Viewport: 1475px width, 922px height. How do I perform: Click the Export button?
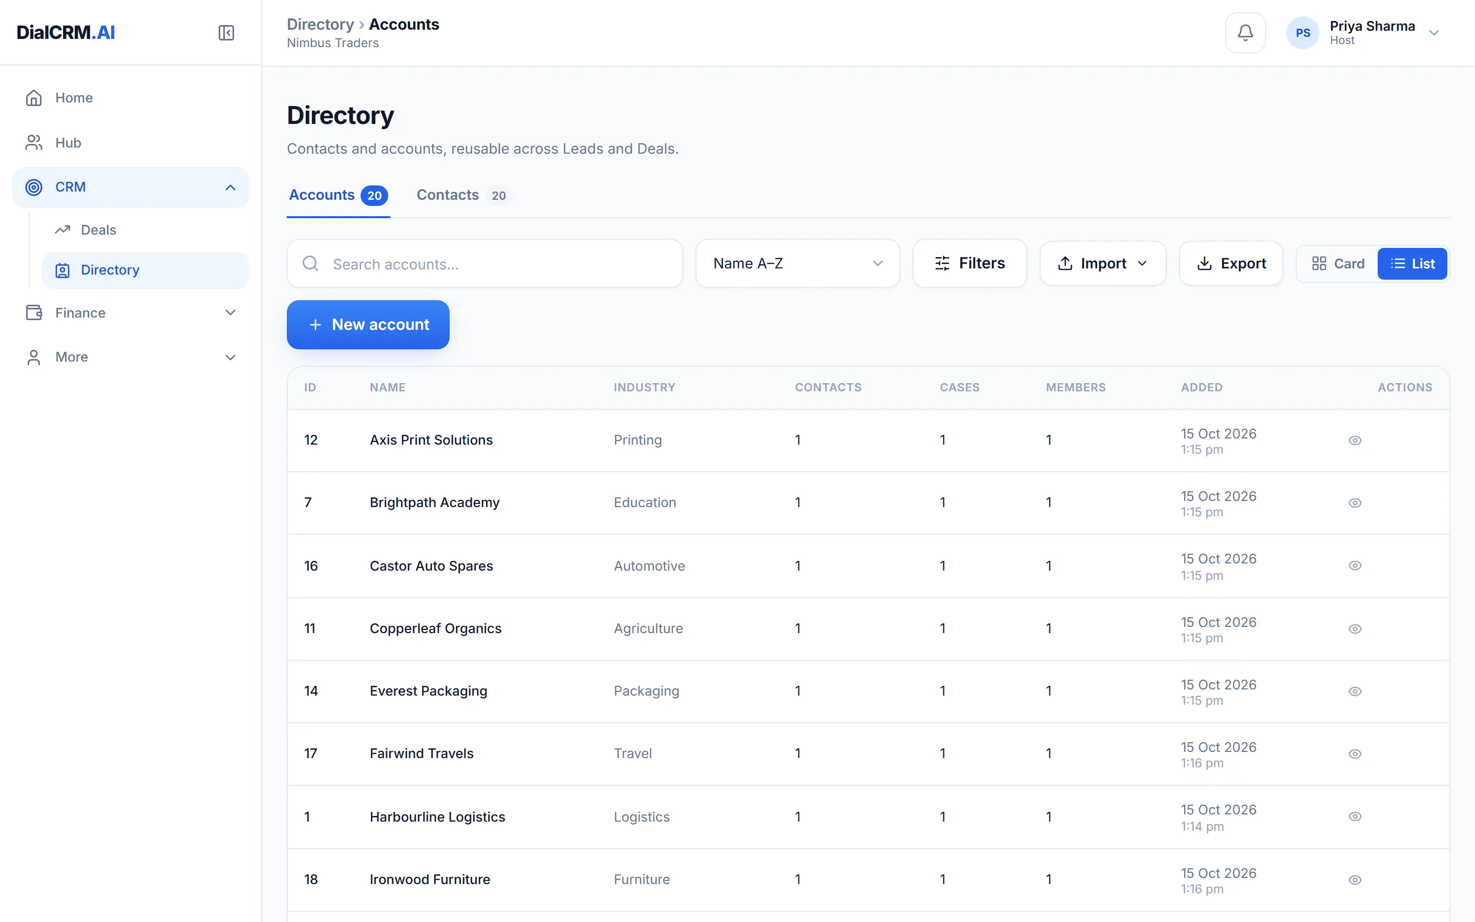1231,263
